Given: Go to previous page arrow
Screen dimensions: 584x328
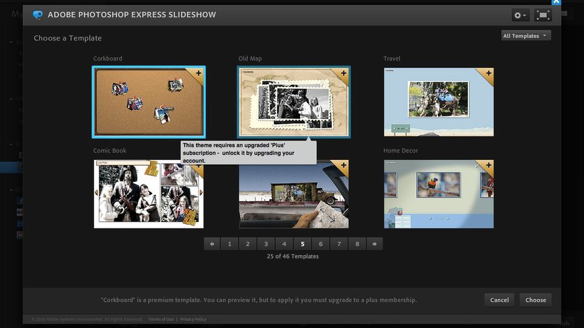Looking at the screenshot, I should pos(212,244).
